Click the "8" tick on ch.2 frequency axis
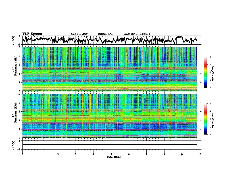This screenshot has height=173, width=225. [20, 103]
